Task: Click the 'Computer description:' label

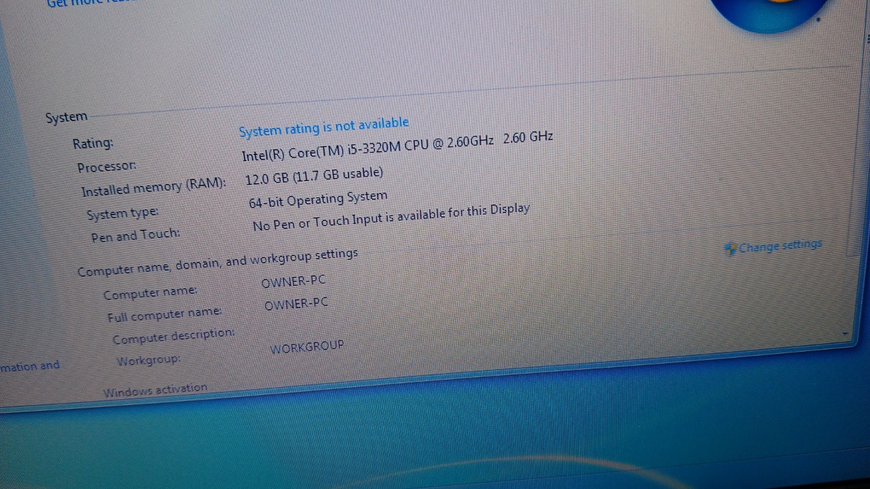Action: pos(173,336)
